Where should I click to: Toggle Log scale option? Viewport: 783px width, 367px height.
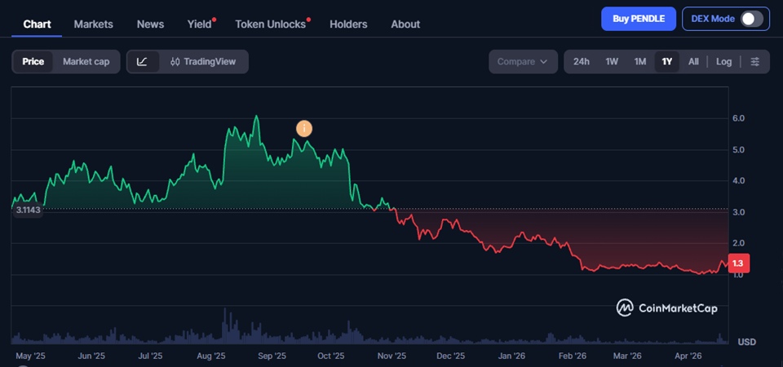pos(723,62)
